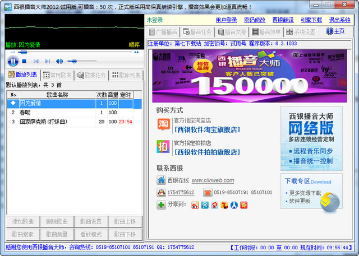Skip to the previous track
Image resolution: width=359 pixels, height=256 pixels.
[35, 61]
